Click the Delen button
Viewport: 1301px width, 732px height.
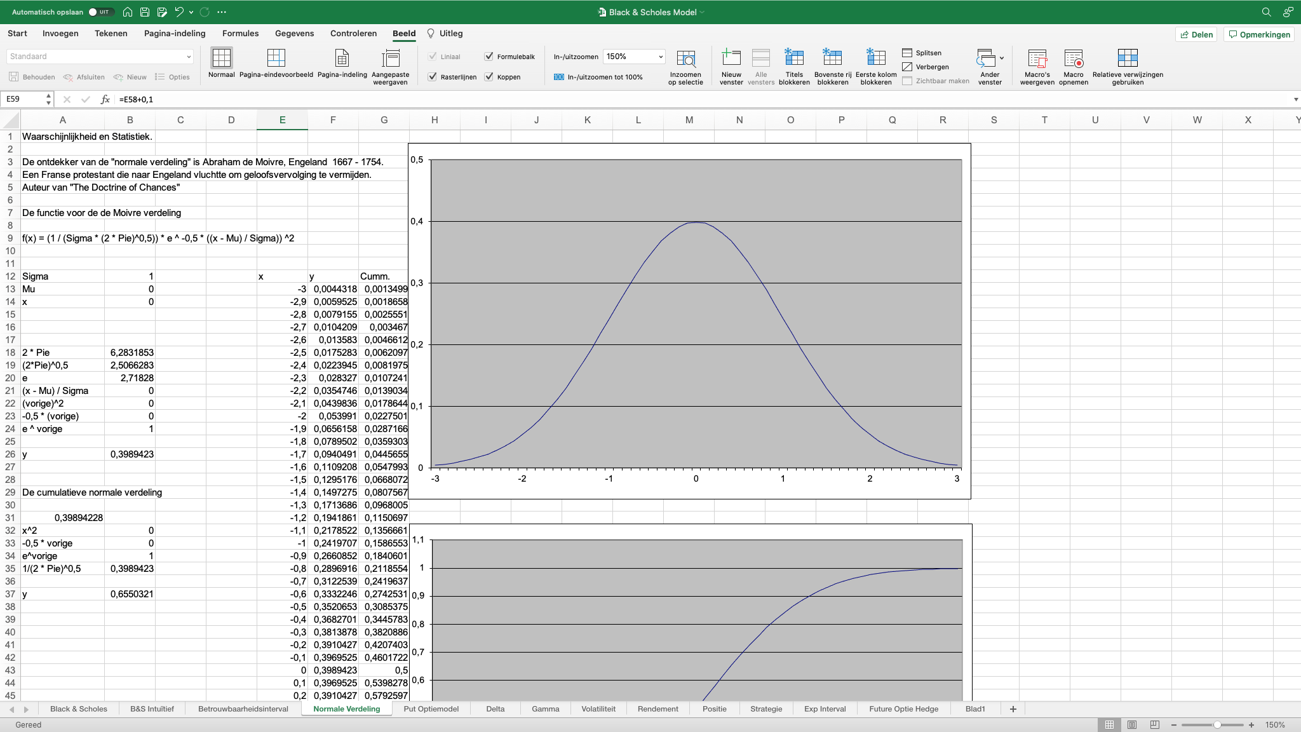coord(1196,34)
